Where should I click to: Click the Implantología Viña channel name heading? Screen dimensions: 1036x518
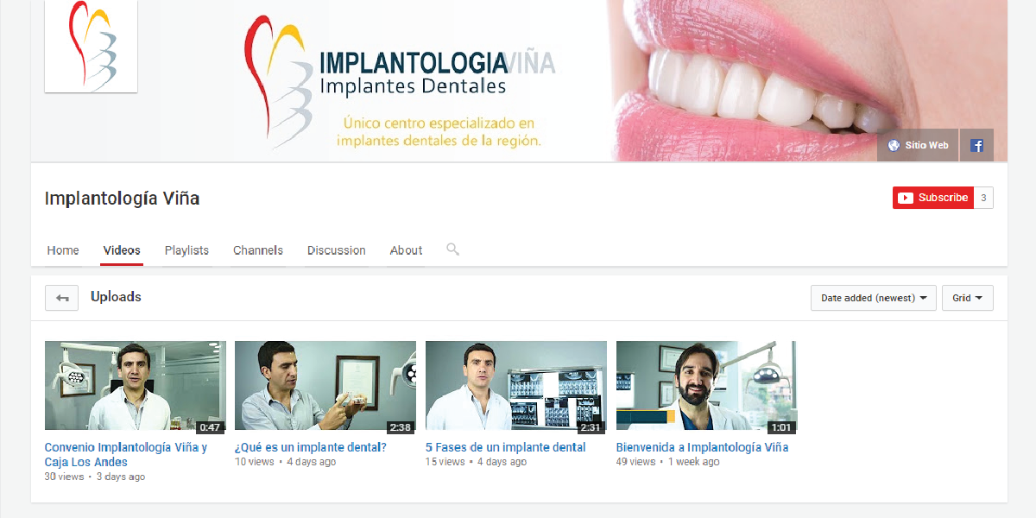click(122, 199)
